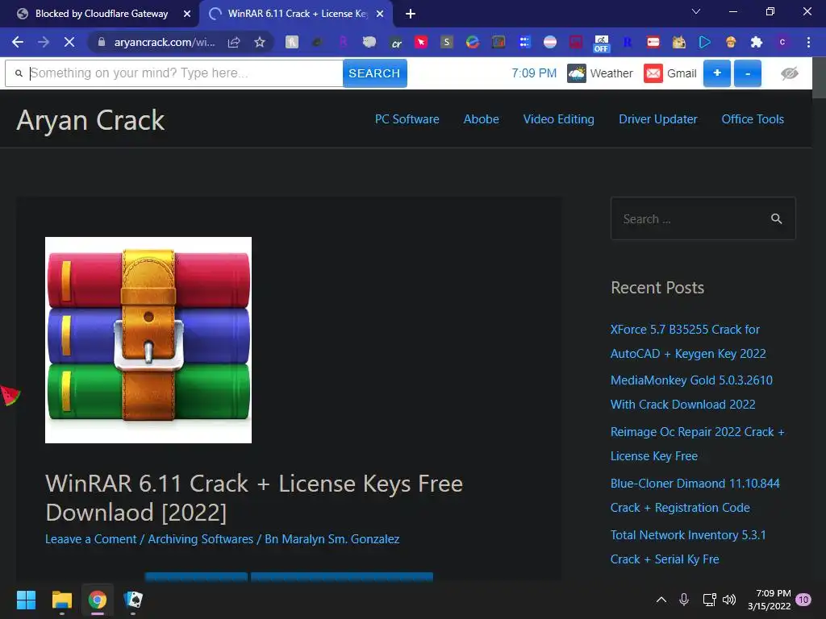This screenshot has width=826, height=619.
Task: Click the striped circle flag extension
Action: pos(550,42)
